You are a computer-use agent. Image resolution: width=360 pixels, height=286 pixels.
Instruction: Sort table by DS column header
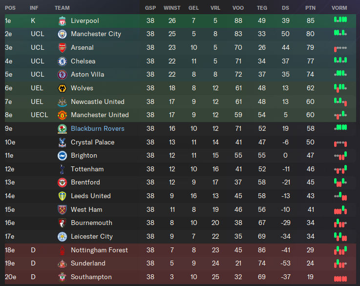285,8
